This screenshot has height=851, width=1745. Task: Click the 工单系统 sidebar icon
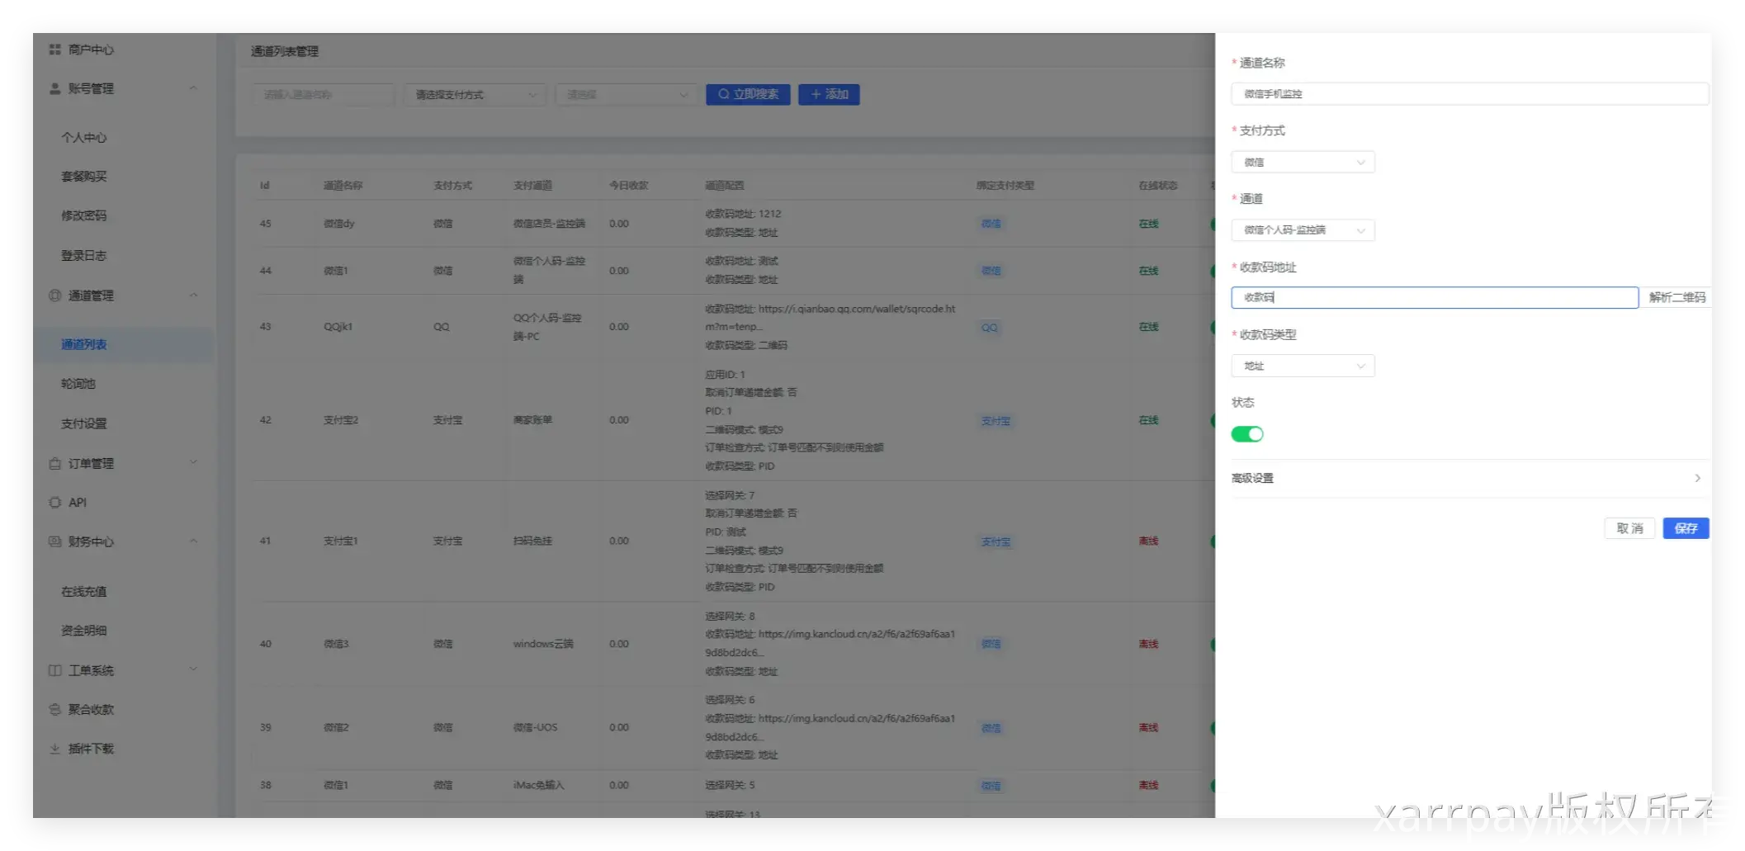tap(54, 670)
